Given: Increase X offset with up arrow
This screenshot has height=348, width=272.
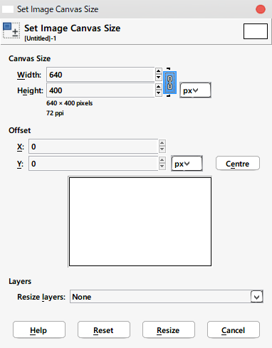Looking at the screenshot, I should (x=162, y=143).
